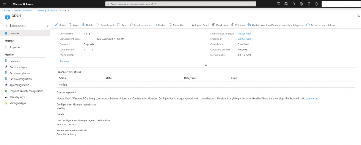Click the Date/Time column header
This screenshot has width=361, height=145.
(x=190, y=78)
